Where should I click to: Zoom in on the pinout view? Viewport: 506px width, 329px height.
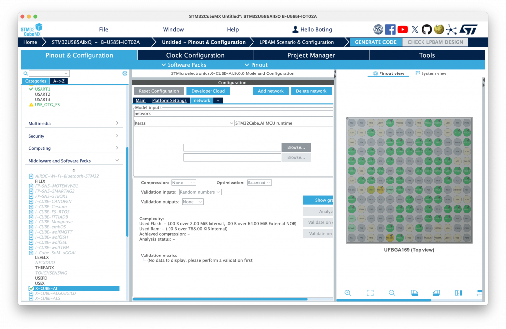click(x=348, y=292)
